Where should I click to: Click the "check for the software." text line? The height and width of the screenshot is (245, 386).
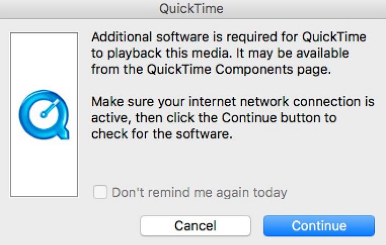tap(162, 134)
